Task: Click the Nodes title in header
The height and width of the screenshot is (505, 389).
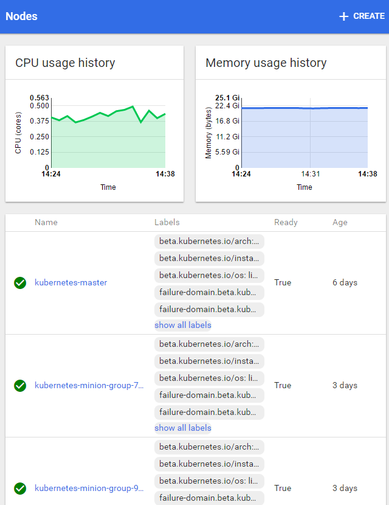Action: coord(21,16)
